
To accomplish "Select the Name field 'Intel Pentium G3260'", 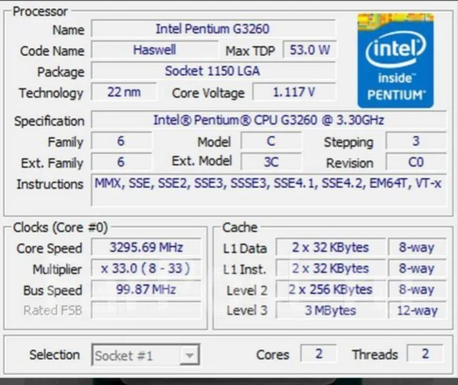I will tap(213, 29).
